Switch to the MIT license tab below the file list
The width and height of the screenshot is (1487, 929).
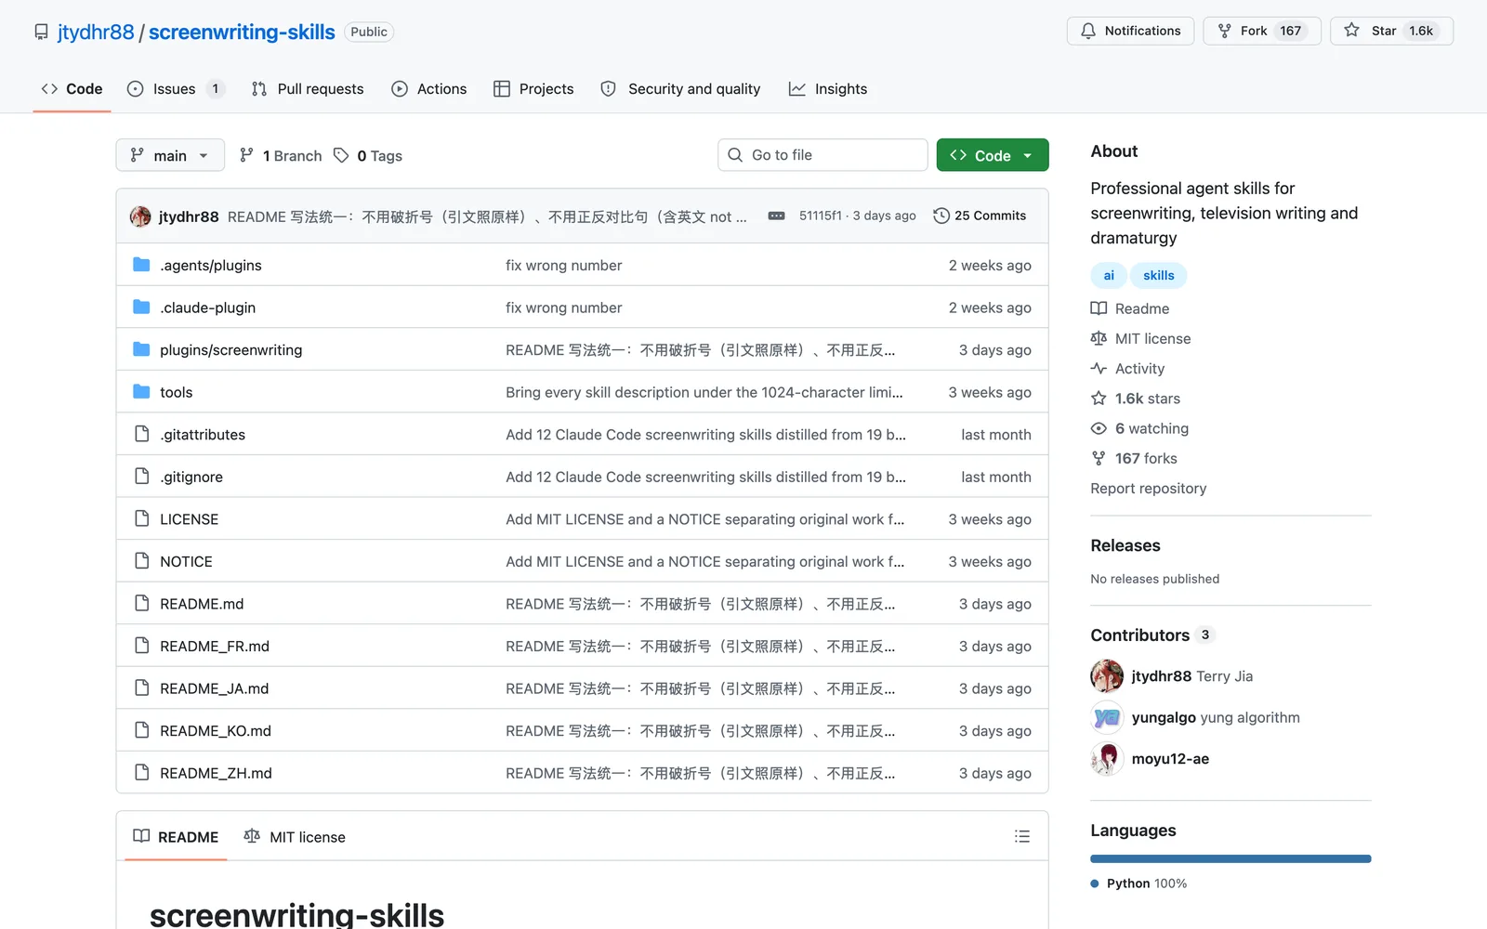pos(295,837)
